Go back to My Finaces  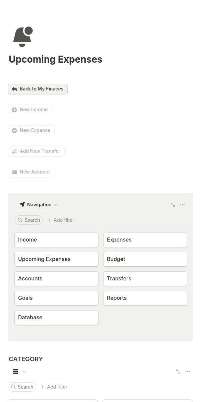(x=38, y=89)
